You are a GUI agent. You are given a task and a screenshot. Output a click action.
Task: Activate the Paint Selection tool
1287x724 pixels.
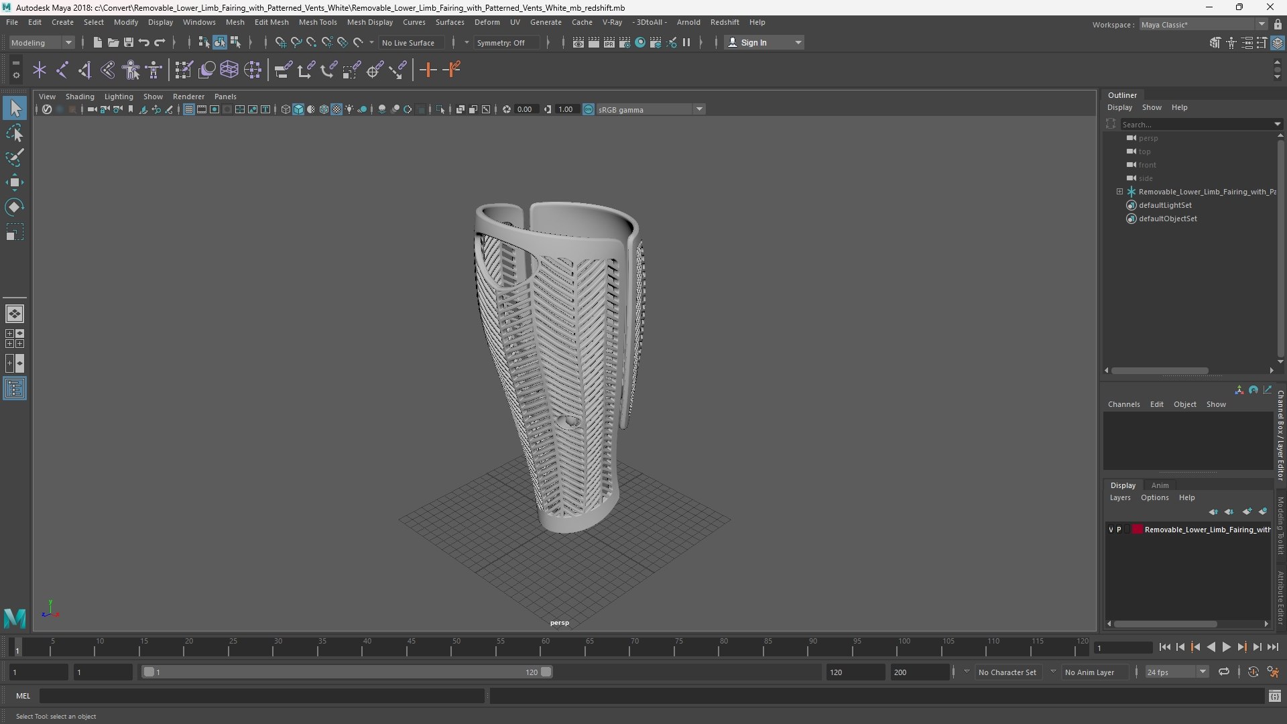pyautogui.click(x=15, y=158)
